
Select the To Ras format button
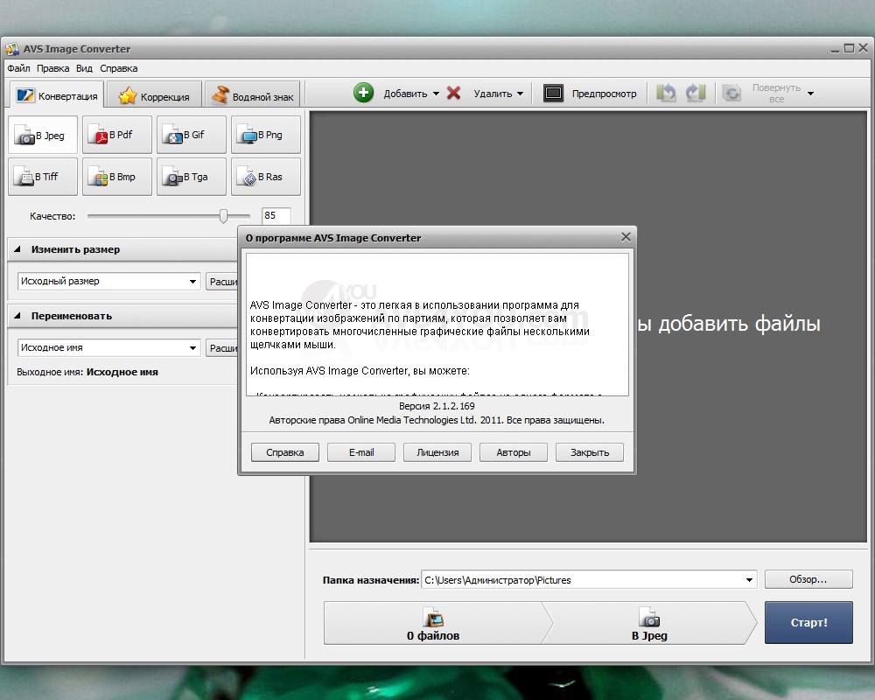tap(266, 177)
